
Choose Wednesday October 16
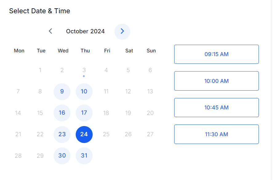[x=62, y=113]
